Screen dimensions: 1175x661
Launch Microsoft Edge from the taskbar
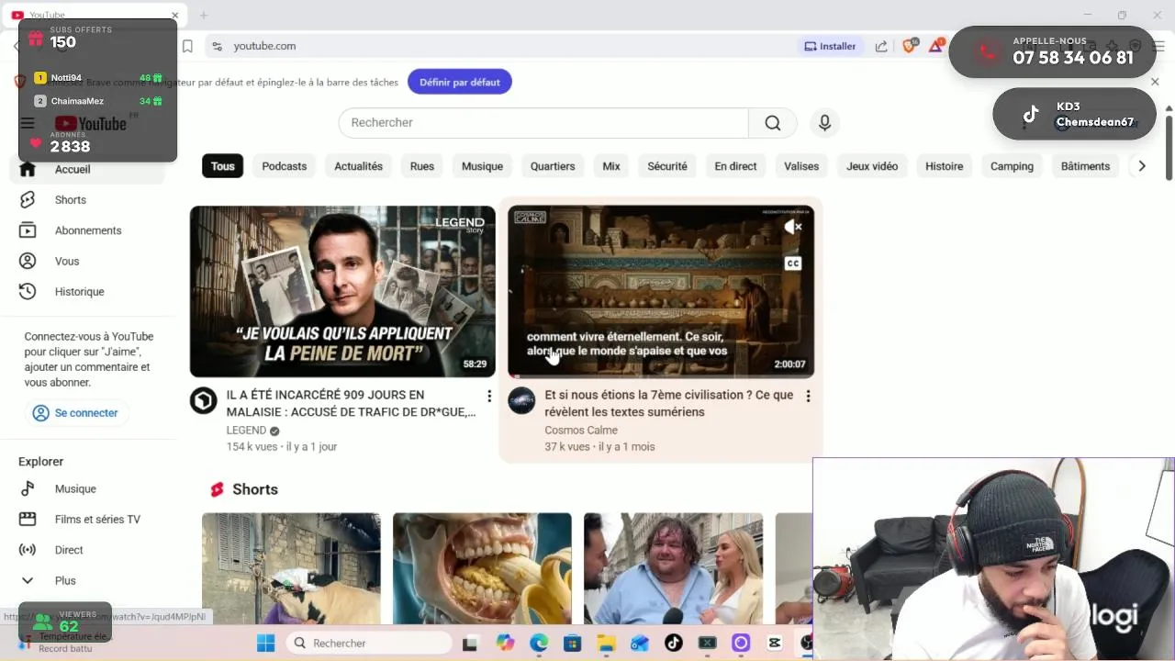click(x=539, y=644)
